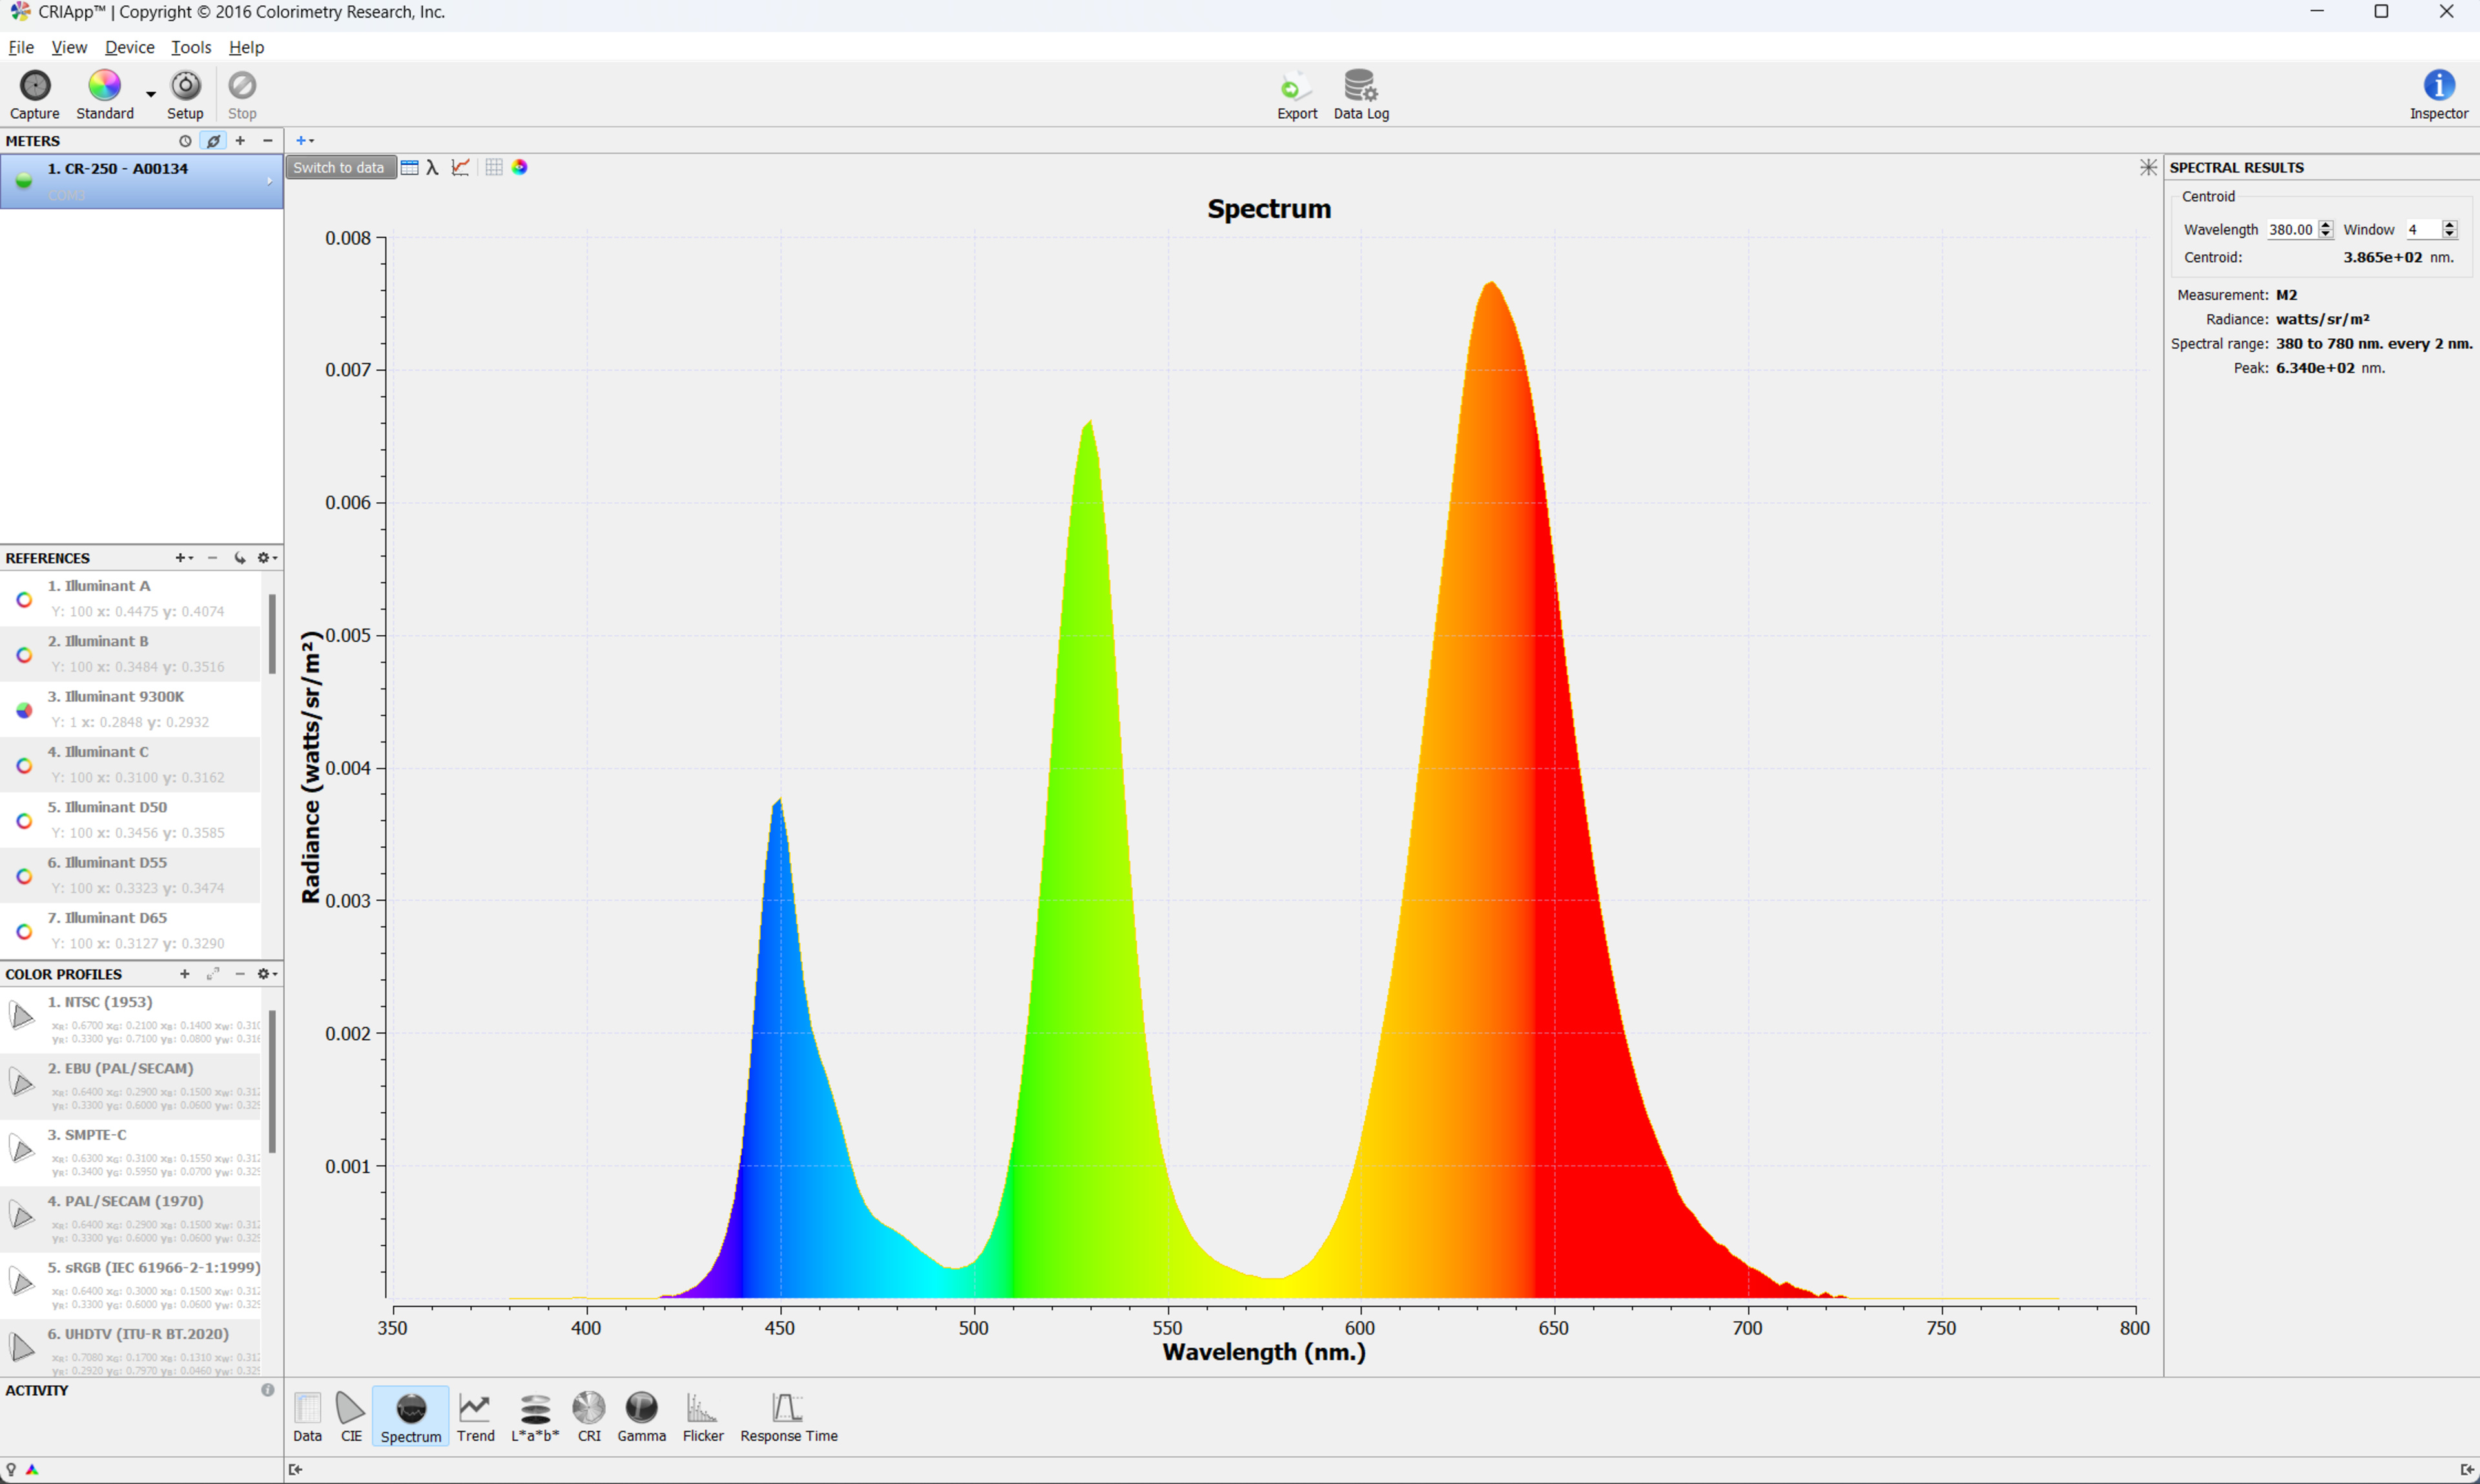Open the Setup tool in toolbar
Image resolution: width=2480 pixels, height=1484 pixels.
click(x=185, y=87)
